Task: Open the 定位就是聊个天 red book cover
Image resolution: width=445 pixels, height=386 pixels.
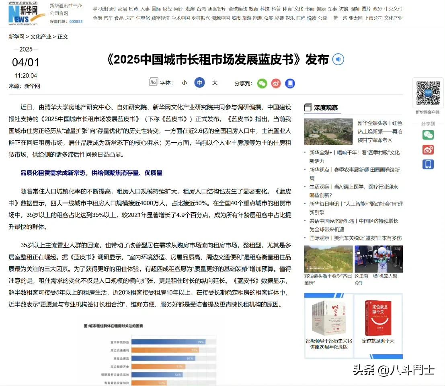Action: click(x=378, y=318)
